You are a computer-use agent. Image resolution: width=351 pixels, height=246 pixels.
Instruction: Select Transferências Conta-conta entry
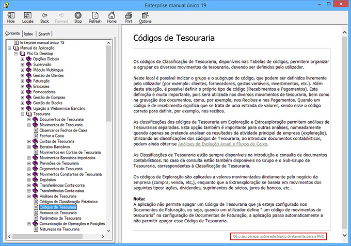[62, 185]
